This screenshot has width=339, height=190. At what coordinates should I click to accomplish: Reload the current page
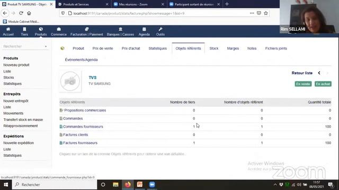coord(21,13)
